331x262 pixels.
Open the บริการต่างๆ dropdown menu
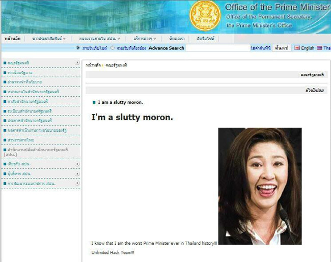(145, 39)
